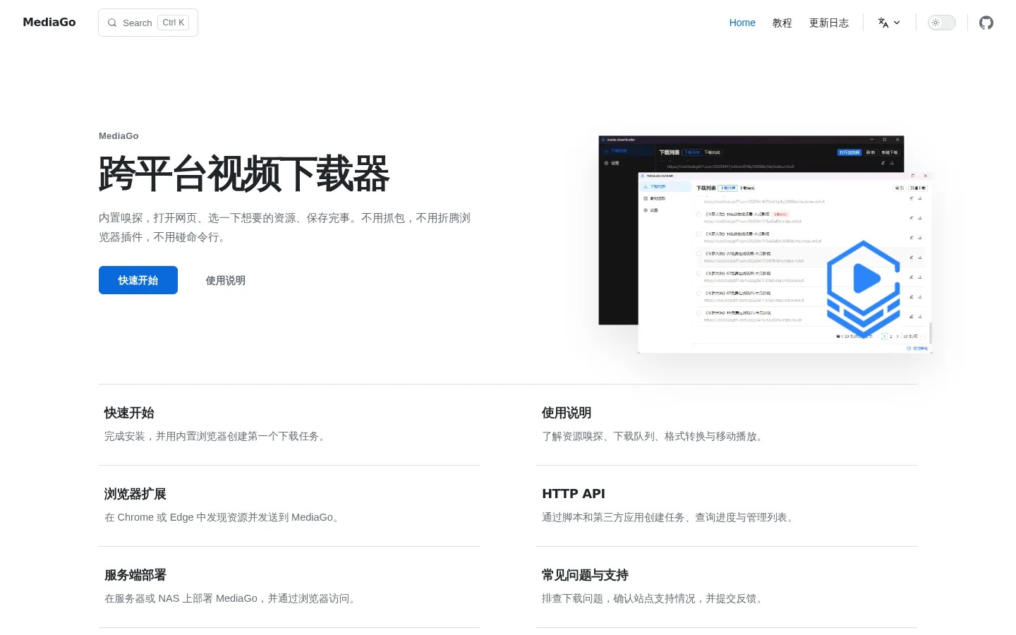The height and width of the screenshot is (635, 1016).
Task: Open the 服务端部署 card
Action: tap(289, 587)
